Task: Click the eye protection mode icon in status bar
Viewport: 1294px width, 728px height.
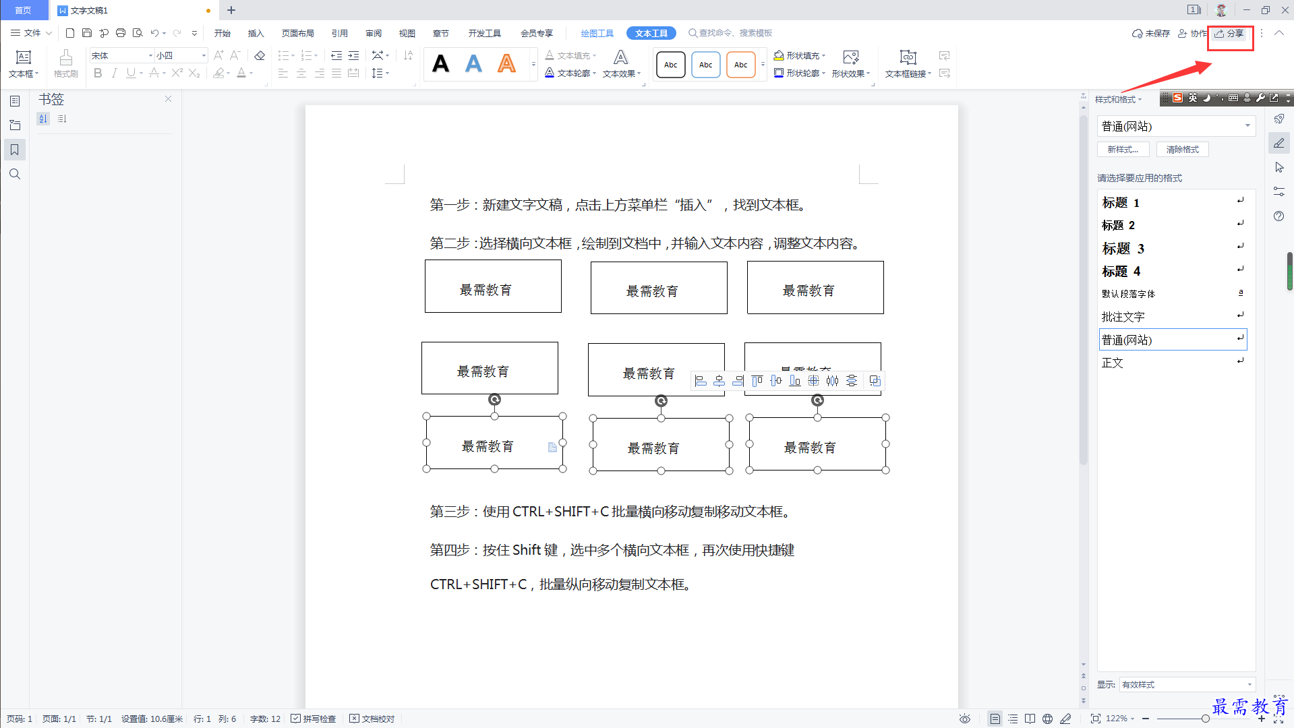Action: (x=964, y=719)
